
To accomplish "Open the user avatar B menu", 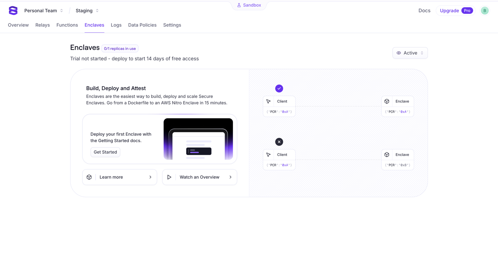I will 484,11.
